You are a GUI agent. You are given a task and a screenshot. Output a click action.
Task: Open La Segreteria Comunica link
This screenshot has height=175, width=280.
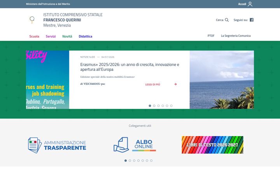tap(236, 36)
